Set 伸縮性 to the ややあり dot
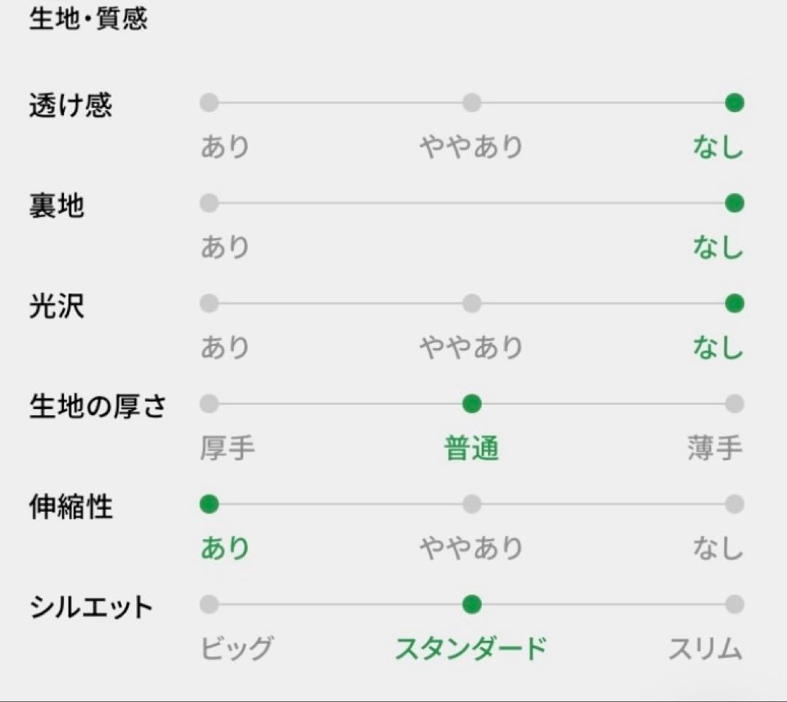The height and width of the screenshot is (702, 787). (x=471, y=504)
